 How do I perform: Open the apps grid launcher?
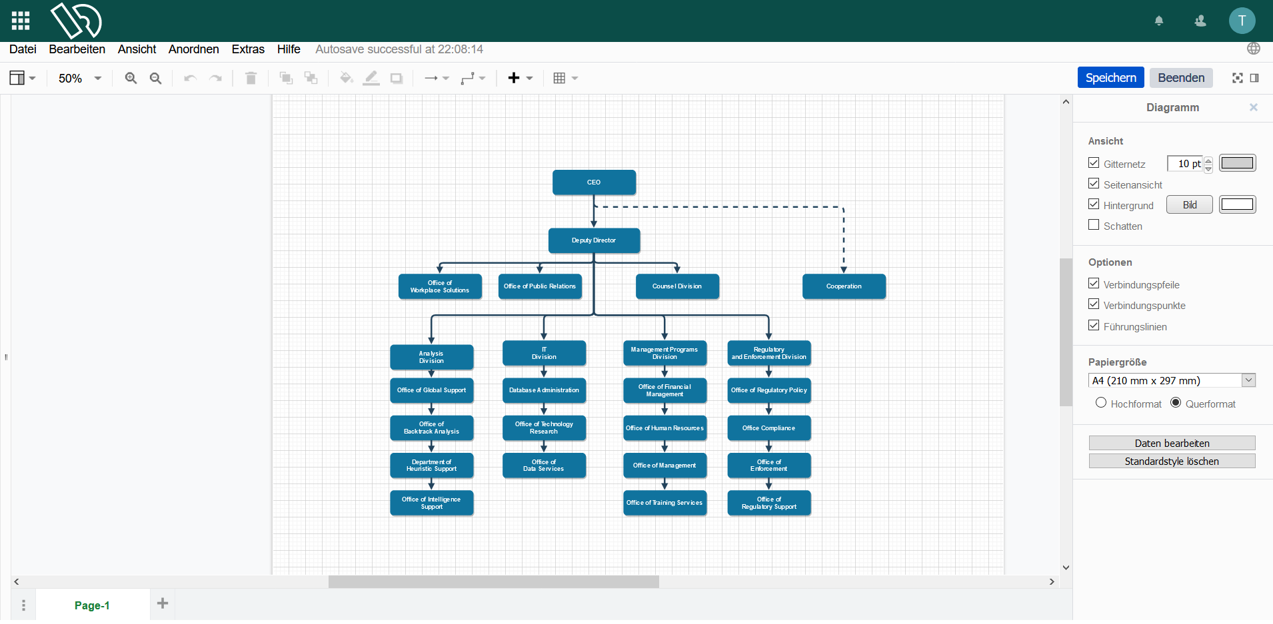click(21, 21)
